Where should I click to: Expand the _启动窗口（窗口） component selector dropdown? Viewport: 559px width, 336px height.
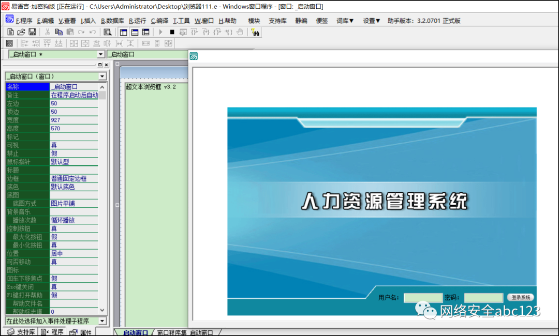click(x=102, y=76)
